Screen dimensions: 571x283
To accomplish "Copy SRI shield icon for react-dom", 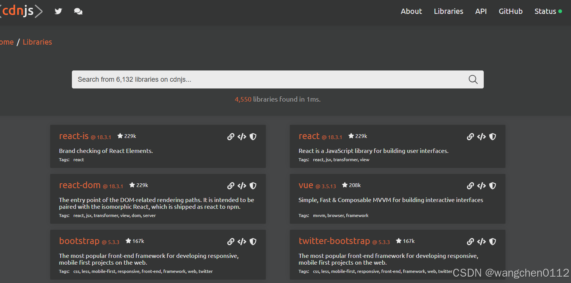I will pyautogui.click(x=253, y=186).
